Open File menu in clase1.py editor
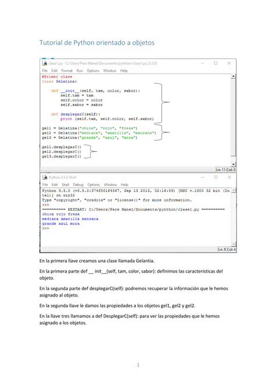Viewport: 276px width, 391px height. pyautogui.click(x=45, y=71)
